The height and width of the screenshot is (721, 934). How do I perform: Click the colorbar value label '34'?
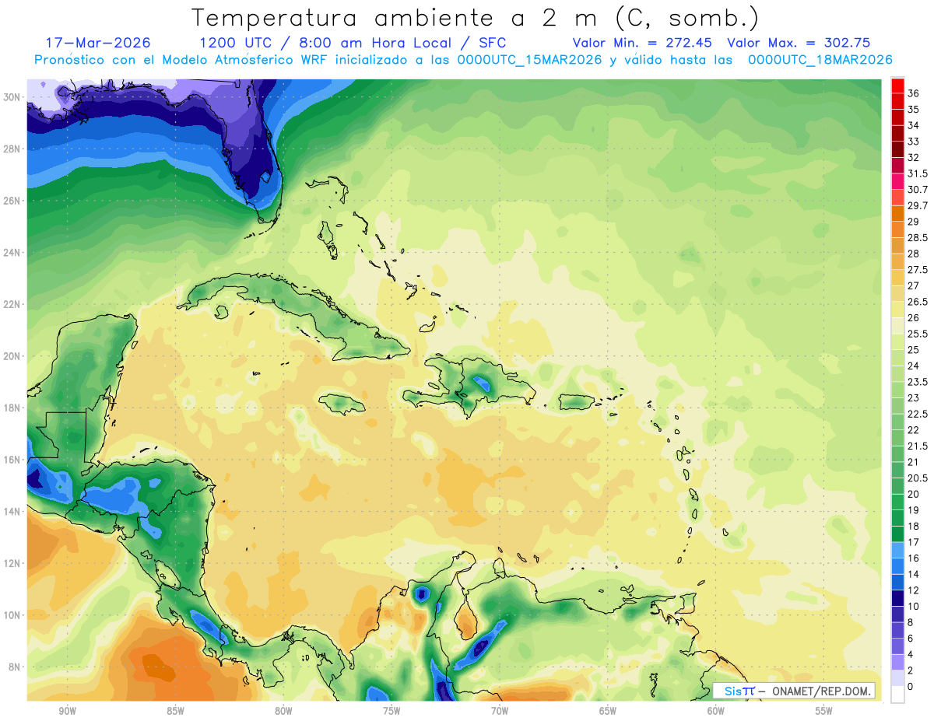pyautogui.click(x=914, y=125)
